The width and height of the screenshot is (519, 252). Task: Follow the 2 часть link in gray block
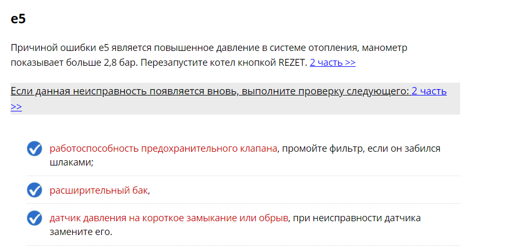(429, 91)
